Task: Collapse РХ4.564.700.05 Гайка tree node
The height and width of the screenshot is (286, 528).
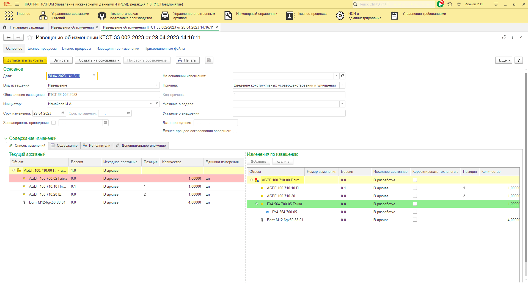Action: (x=257, y=204)
